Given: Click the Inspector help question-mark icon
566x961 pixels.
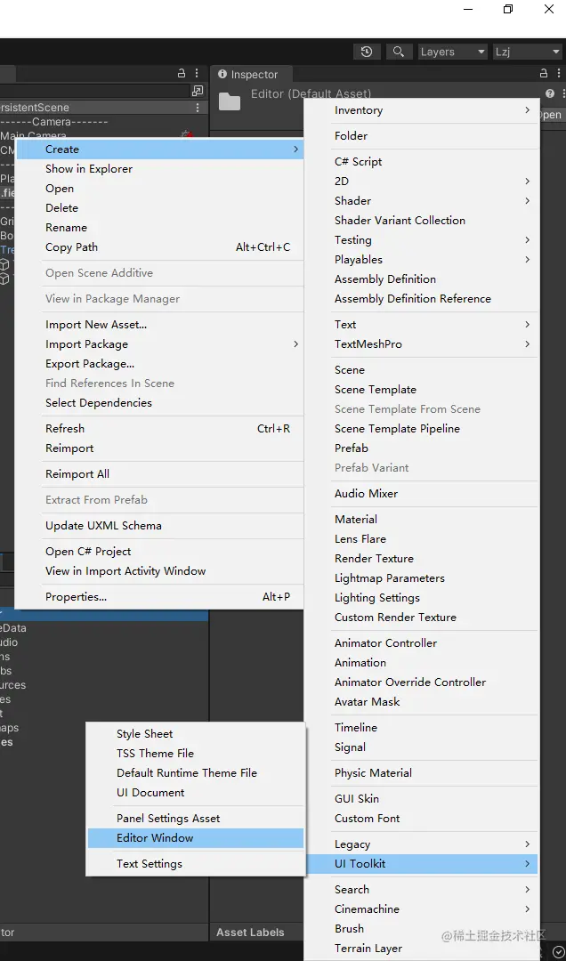Looking at the screenshot, I should 549,93.
